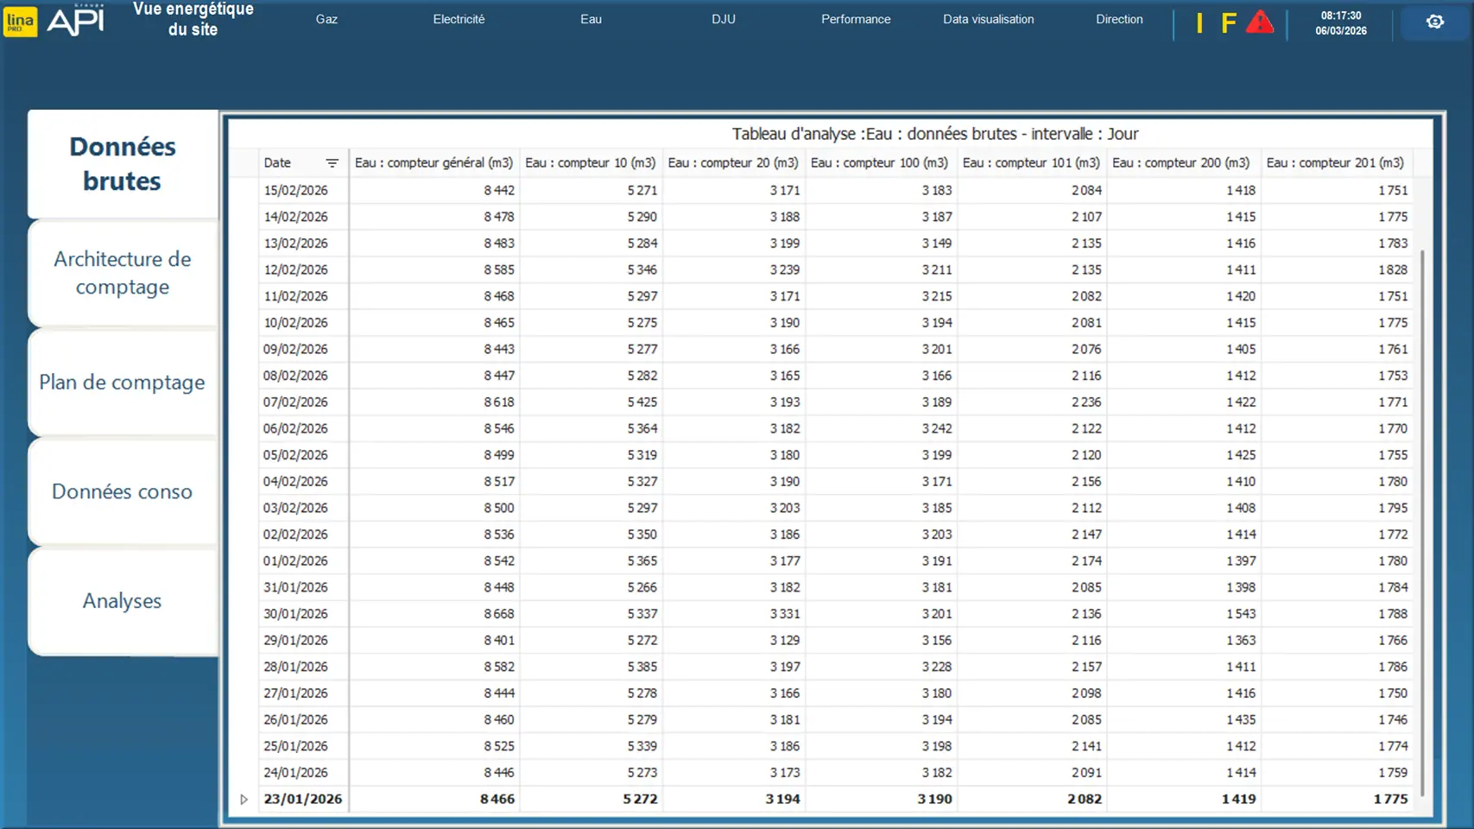This screenshot has height=829, width=1474.
Task: Open the Données conso tab
Action: 123,491
